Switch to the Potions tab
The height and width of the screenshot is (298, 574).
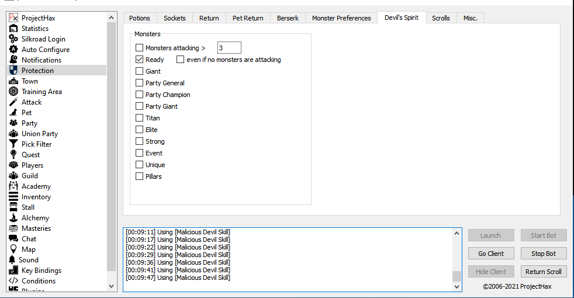tap(140, 18)
